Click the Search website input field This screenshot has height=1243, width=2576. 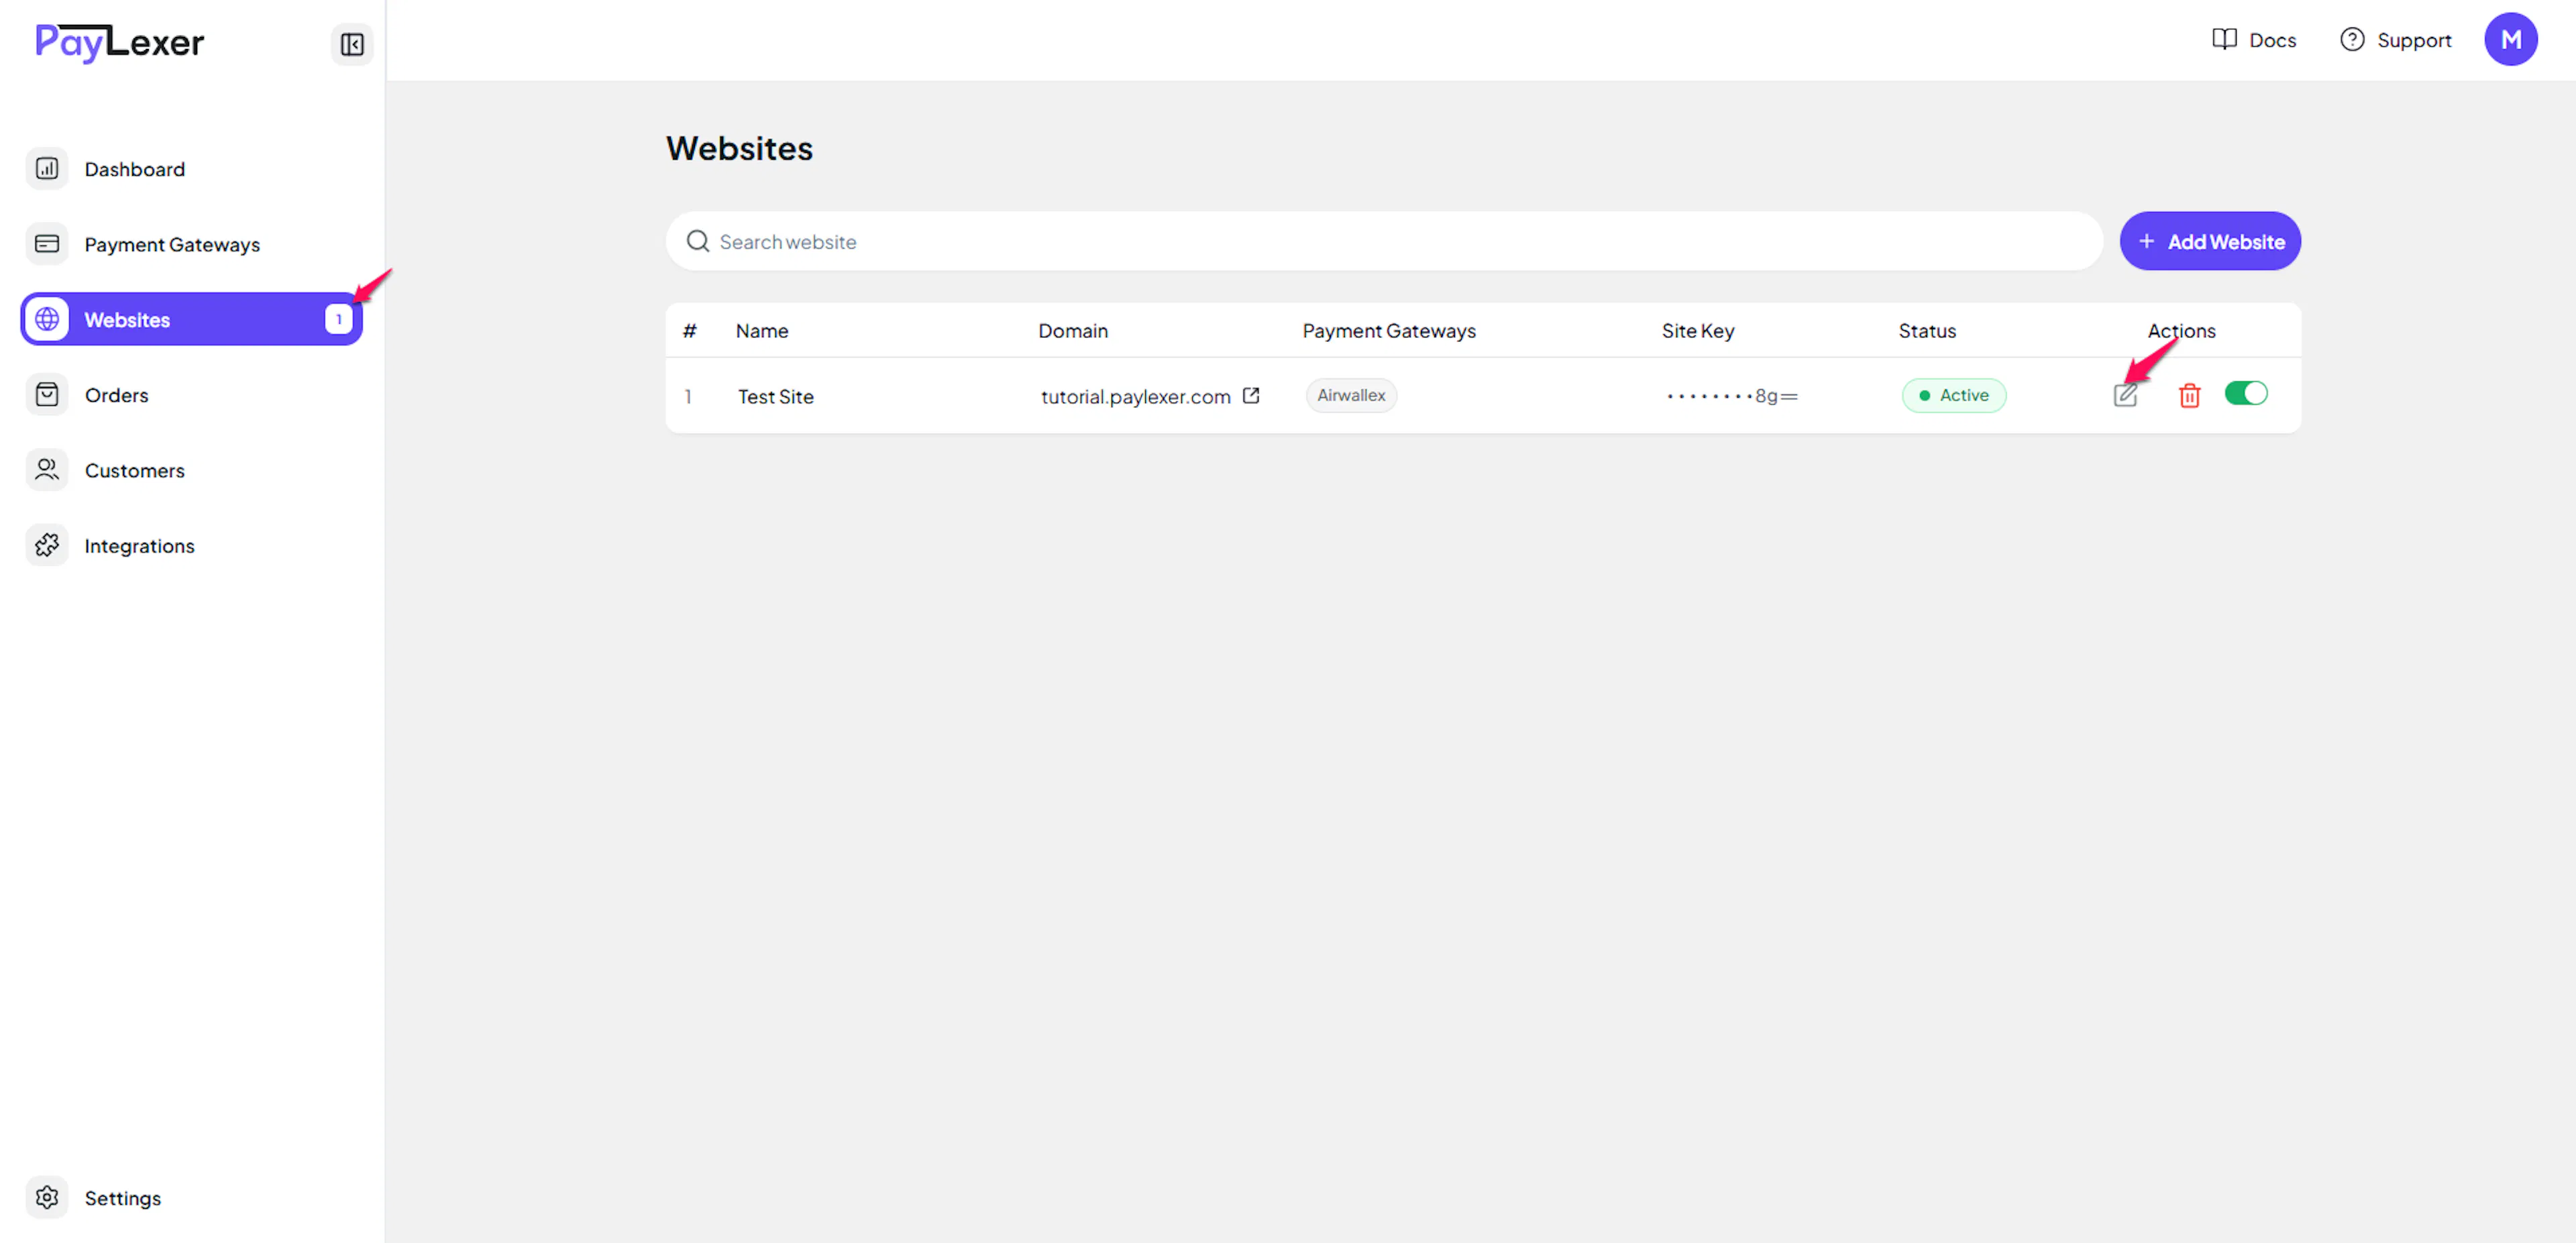click(1400, 242)
